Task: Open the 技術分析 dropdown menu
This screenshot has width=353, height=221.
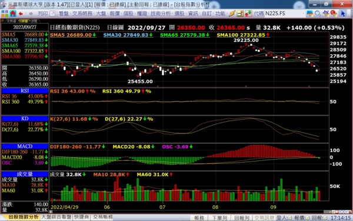Action: (x=161, y=14)
